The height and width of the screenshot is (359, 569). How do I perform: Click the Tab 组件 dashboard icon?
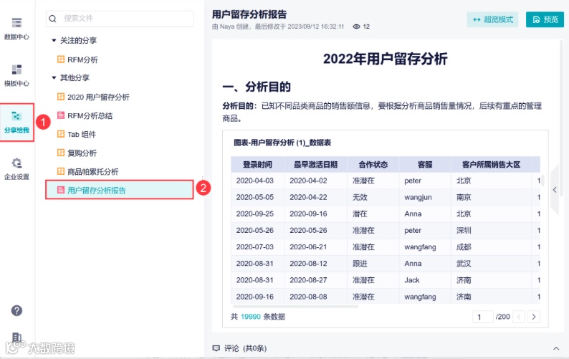pyautogui.click(x=61, y=134)
